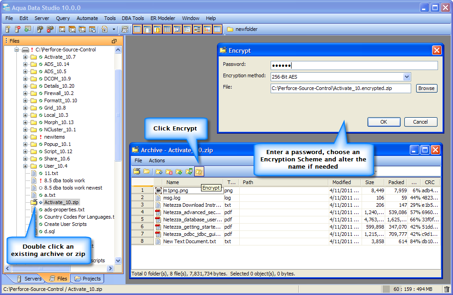Screen dimensions: 453x295
Task: Click the memory usage indicator in status bar
Action: tap(413, 289)
